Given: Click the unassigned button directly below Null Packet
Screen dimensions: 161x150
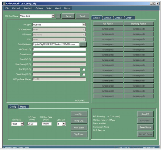Looking at the screenshot, I should click(x=108, y=29).
